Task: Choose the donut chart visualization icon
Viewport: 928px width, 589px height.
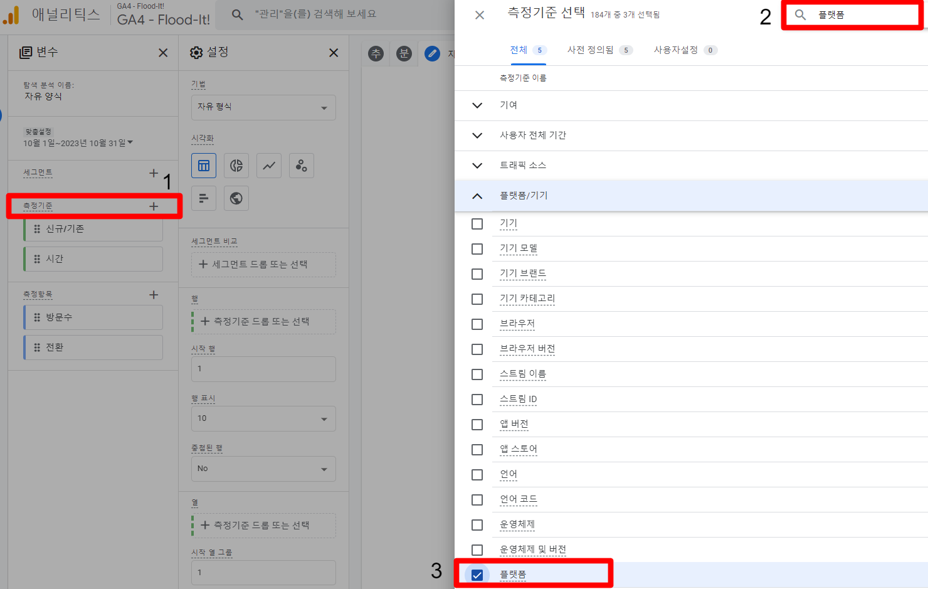Action: 236,166
